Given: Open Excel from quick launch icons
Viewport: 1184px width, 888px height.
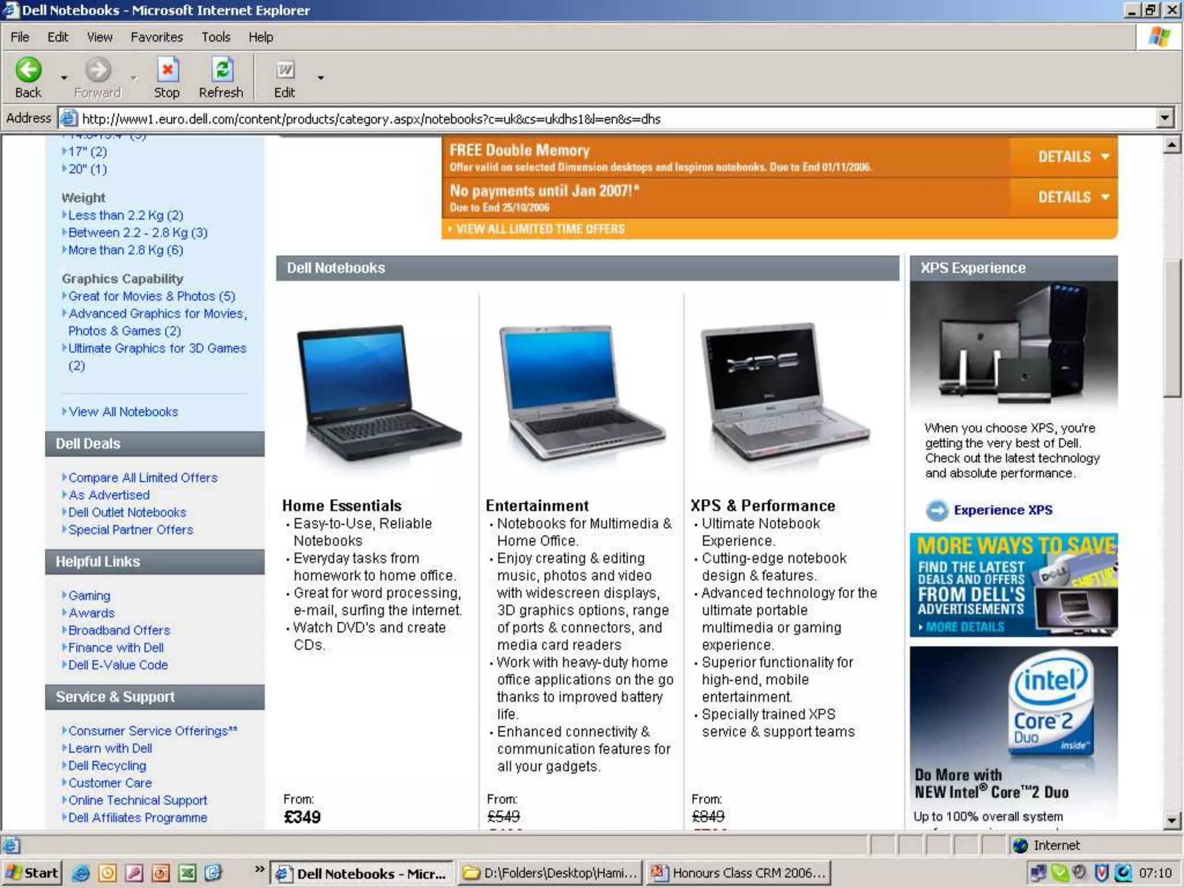Looking at the screenshot, I should click(x=186, y=872).
